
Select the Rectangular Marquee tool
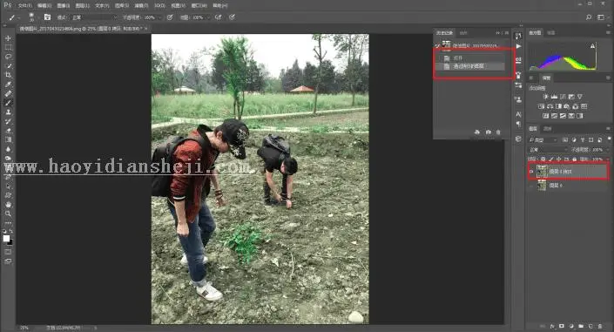point(8,47)
